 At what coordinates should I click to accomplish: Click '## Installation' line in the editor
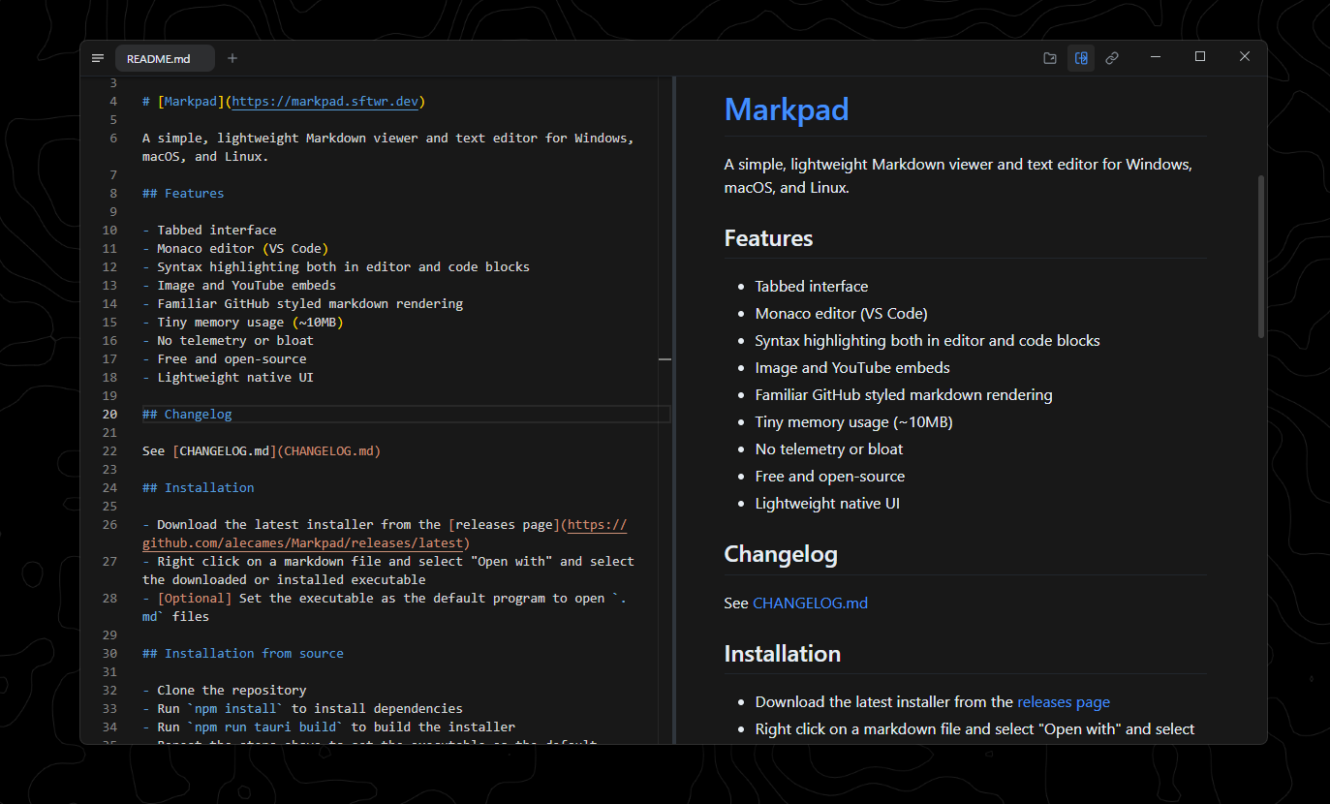click(x=199, y=487)
